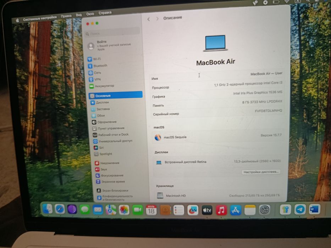Click the computer name MacBook Air — User
Screen dimensions: 331x248
(x=266, y=74)
